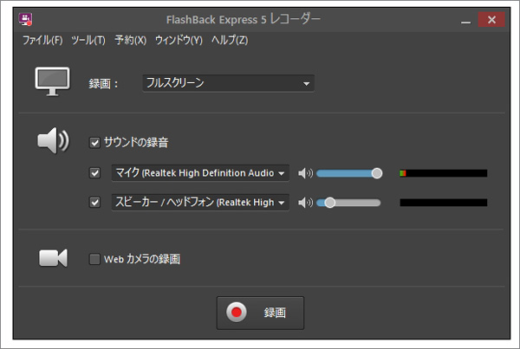
Task: Enable the Web カメラの録画 checkbox
Action: pos(94,259)
